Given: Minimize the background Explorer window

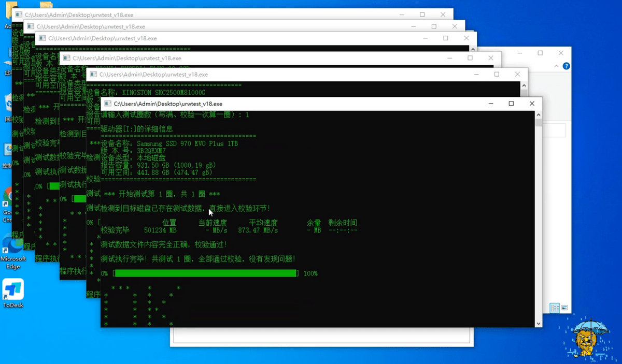Looking at the screenshot, I should pyautogui.click(x=520, y=53).
